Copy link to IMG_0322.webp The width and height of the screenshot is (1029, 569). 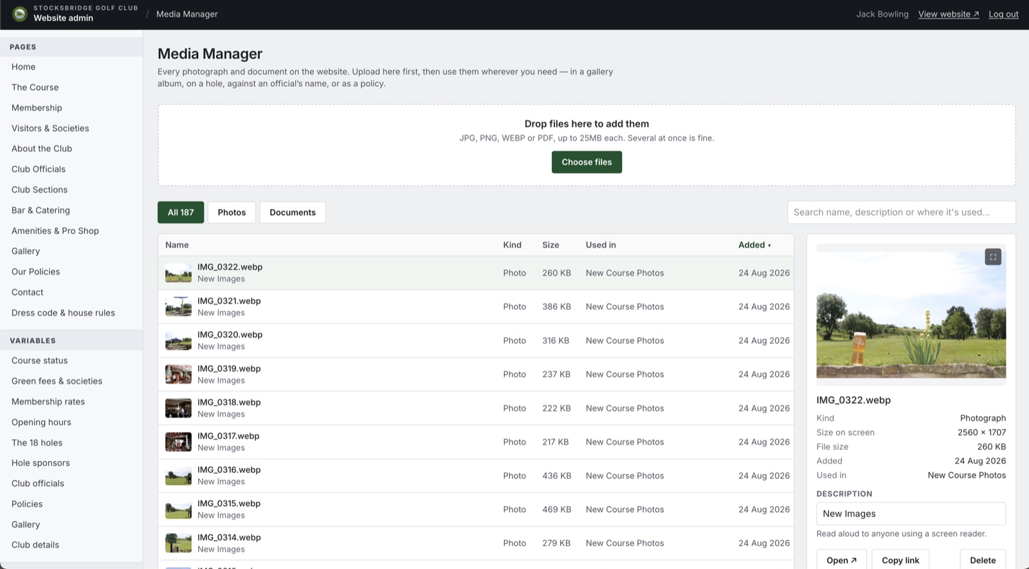[x=900, y=560]
